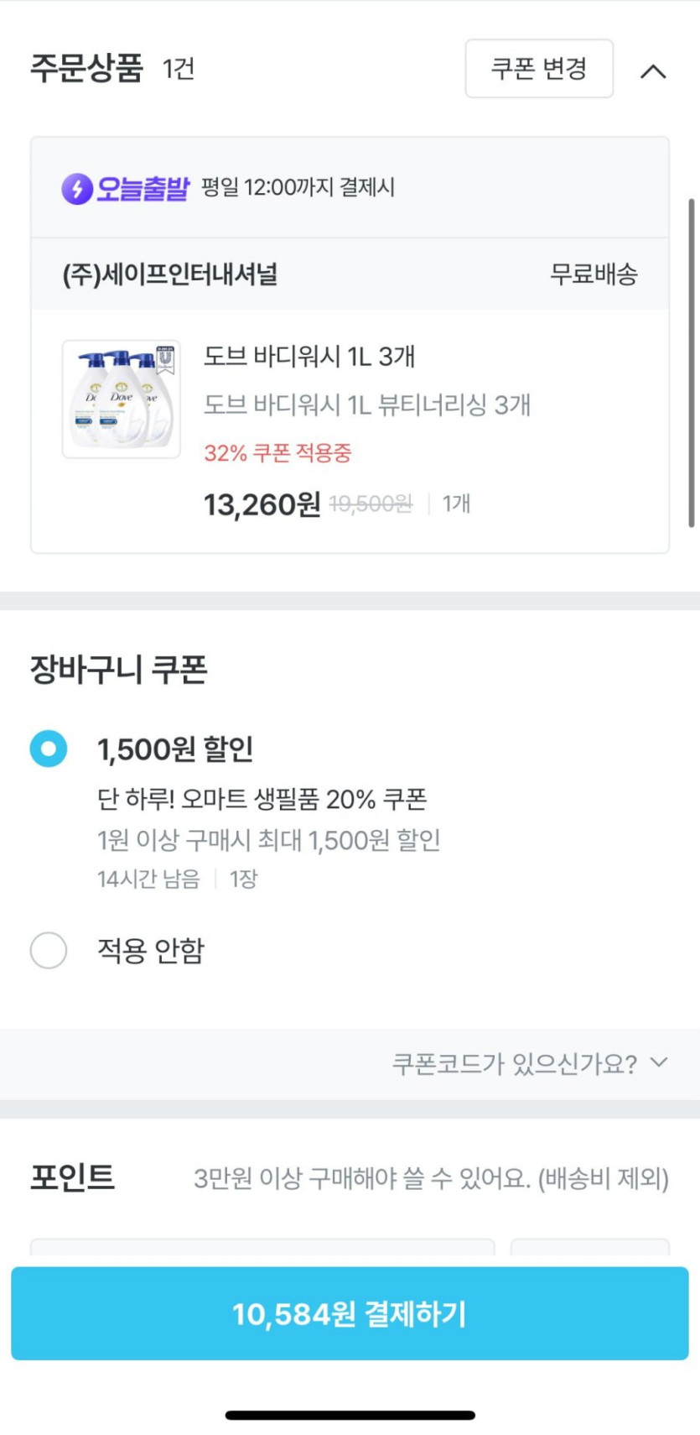Click the strikethrough original price 19,500원
The image size is (700, 1435).
click(371, 504)
